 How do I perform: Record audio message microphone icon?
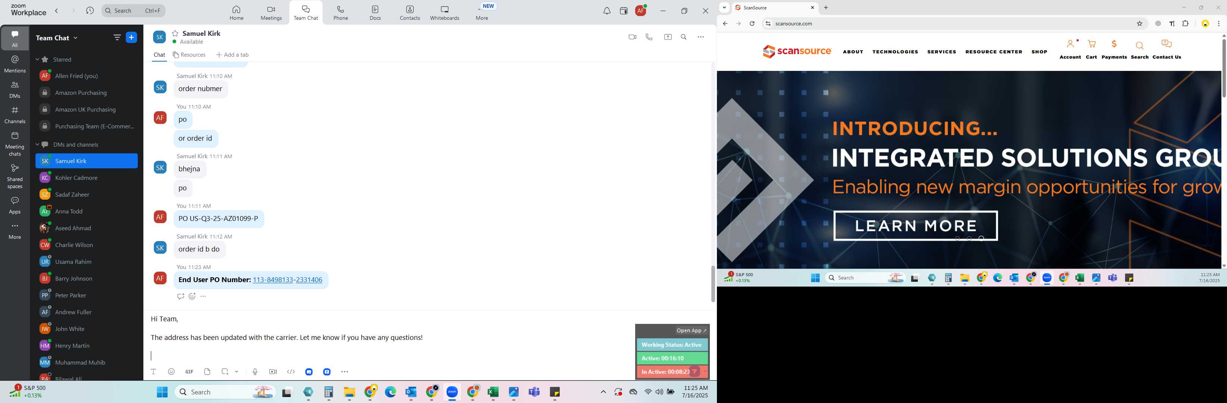(255, 372)
